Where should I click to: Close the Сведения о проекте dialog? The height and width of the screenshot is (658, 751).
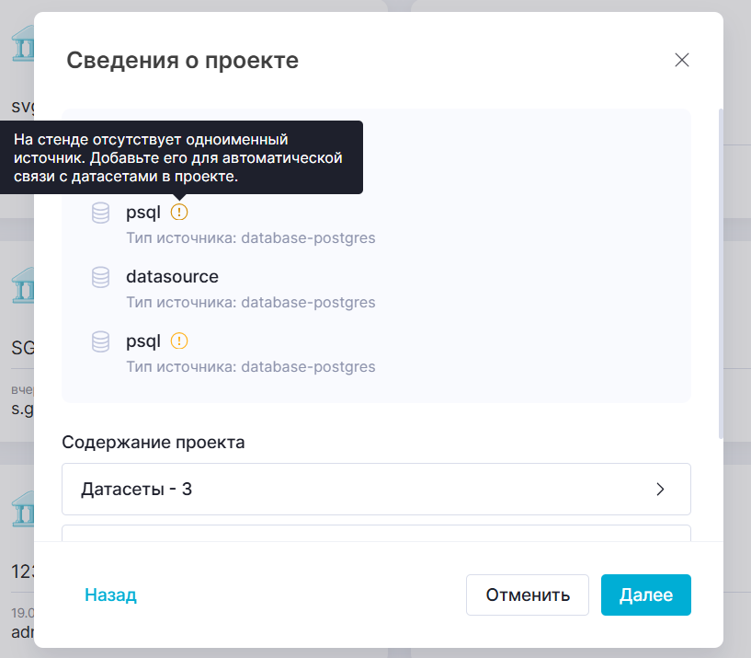pos(681,61)
